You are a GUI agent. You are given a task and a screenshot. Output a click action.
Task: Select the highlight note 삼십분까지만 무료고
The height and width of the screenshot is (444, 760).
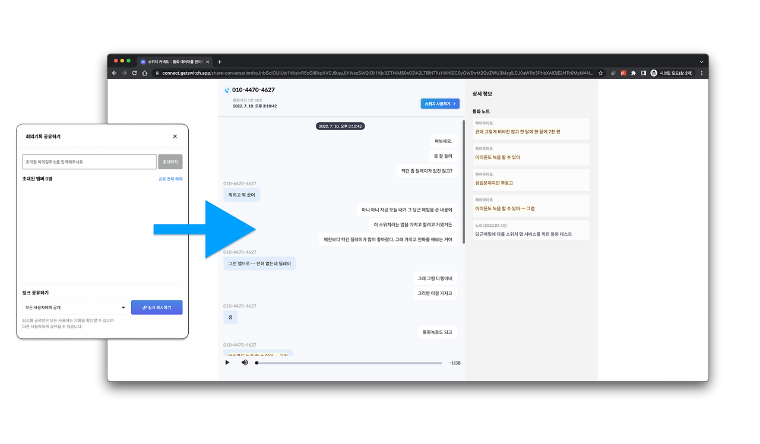[x=531, y=180]
